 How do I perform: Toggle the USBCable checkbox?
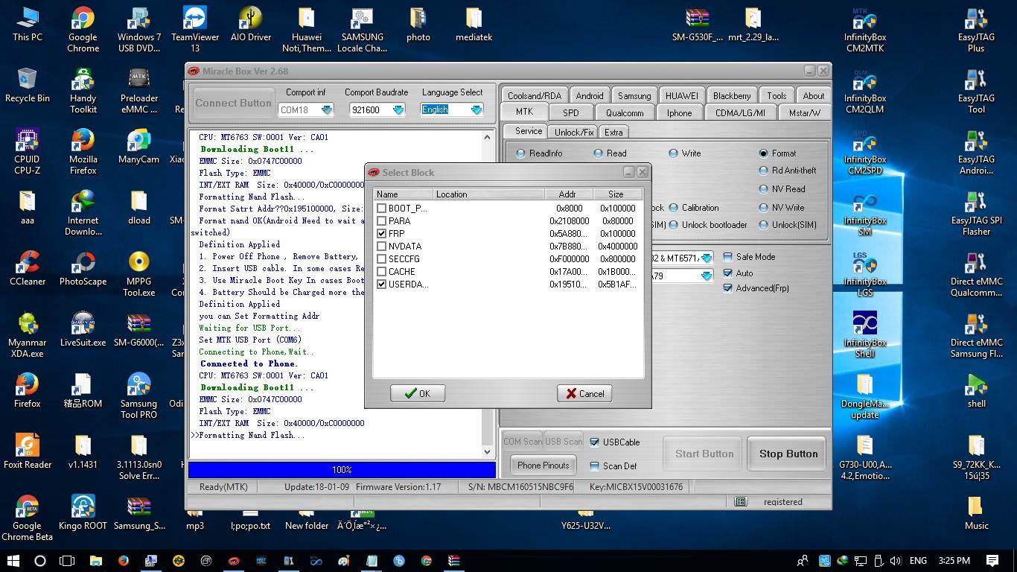point(594,442)
